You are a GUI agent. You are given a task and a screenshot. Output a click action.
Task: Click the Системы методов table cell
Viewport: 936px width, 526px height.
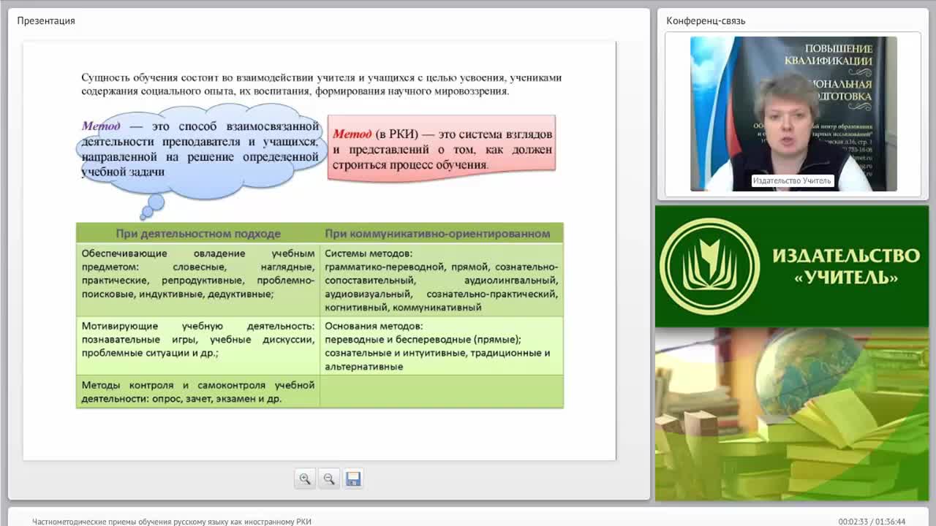442,281
